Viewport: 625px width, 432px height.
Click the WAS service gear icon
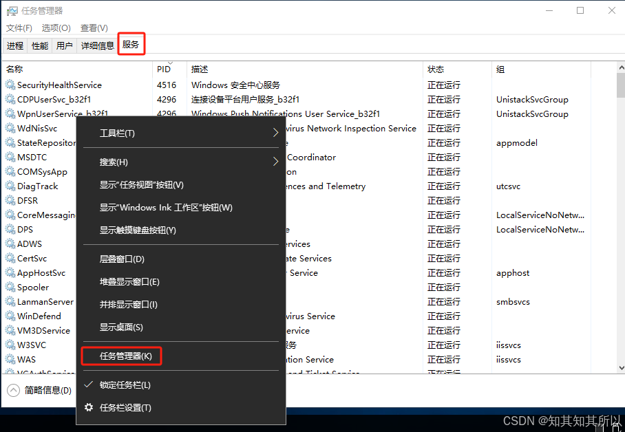point(10,359)
